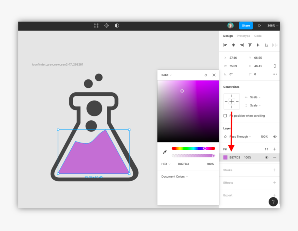Switch to the Code tab
298x231 pixels.
[258, 36]
